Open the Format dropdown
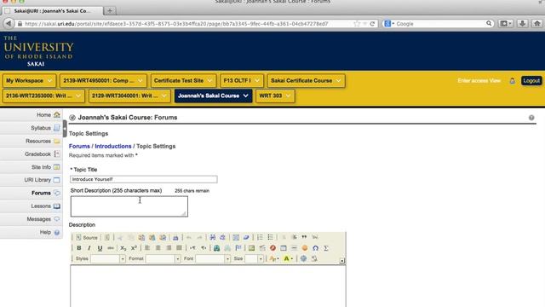545x307 pixels. click(x=163, y=258)
